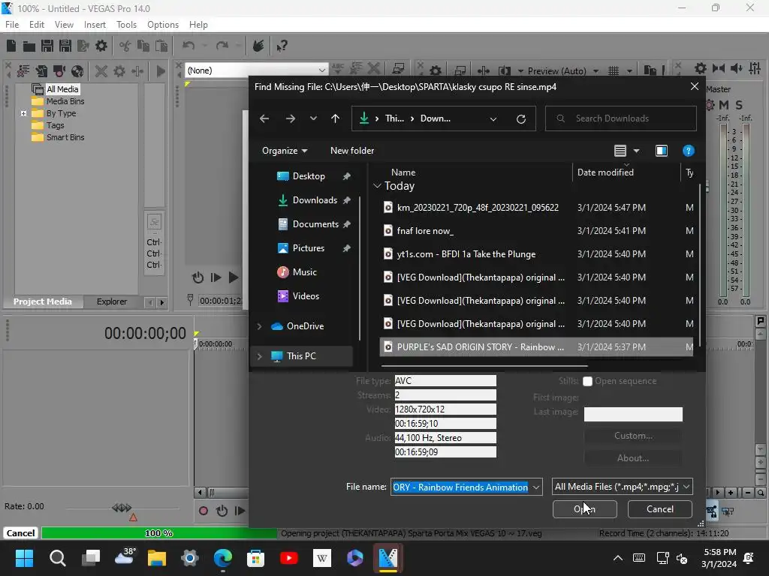Click the Redo arrow in VEGAS toolbar

point(222,46)
